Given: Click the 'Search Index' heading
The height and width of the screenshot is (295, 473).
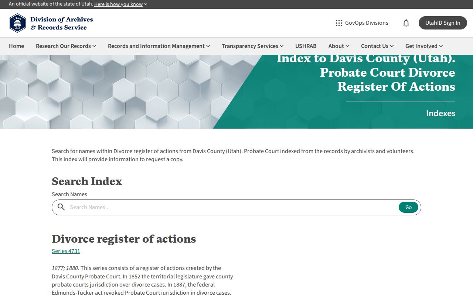Looking at the screenshot, I should (87, 181).
